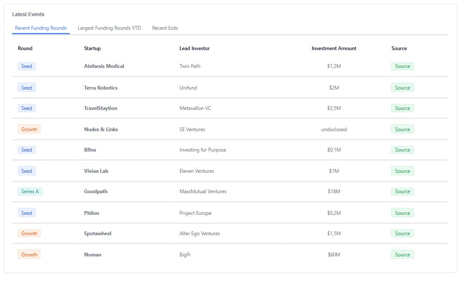Image resolution: width=459 pixels, height=287 pixels.
Task: View Source for Nodes & Links round
Action: (402, 129)
